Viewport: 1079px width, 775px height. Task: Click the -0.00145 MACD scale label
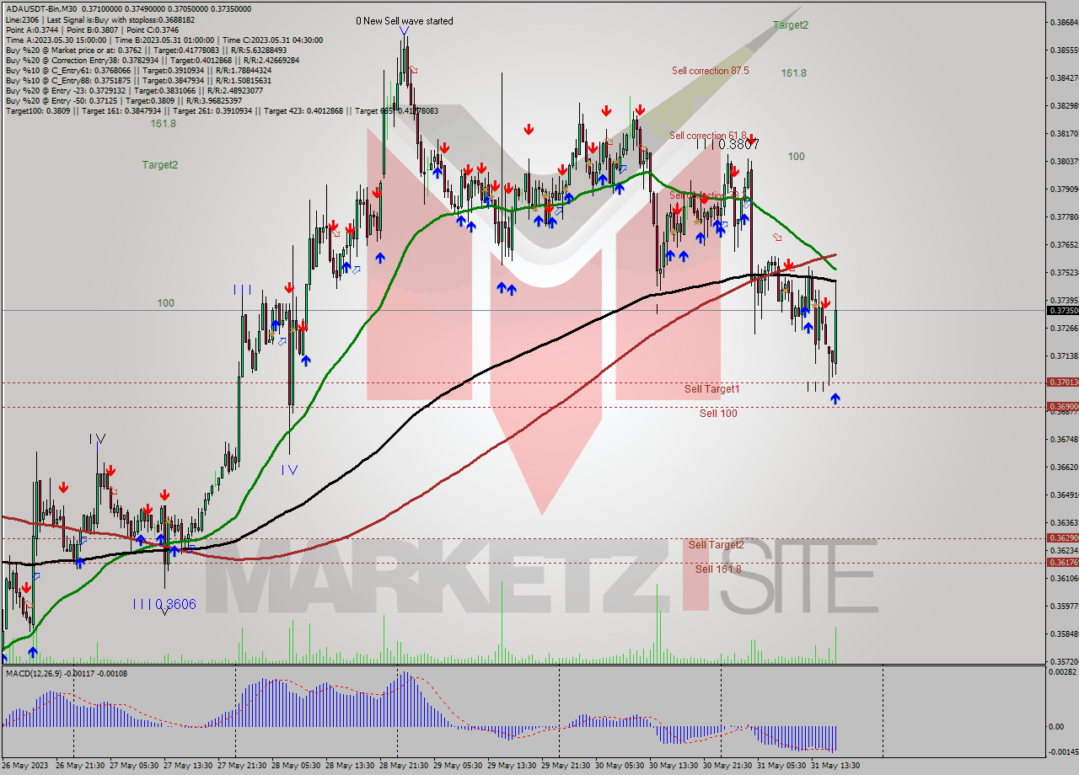(x=1062, y=752)
